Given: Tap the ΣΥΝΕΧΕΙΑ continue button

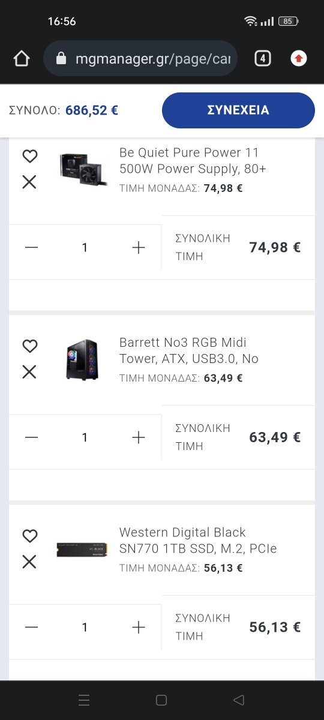Looking at the screenshot, I should (238, 110).
